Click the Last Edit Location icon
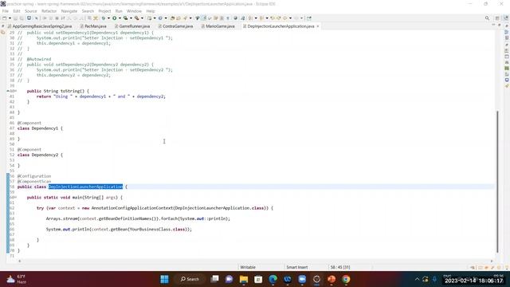 273,18
